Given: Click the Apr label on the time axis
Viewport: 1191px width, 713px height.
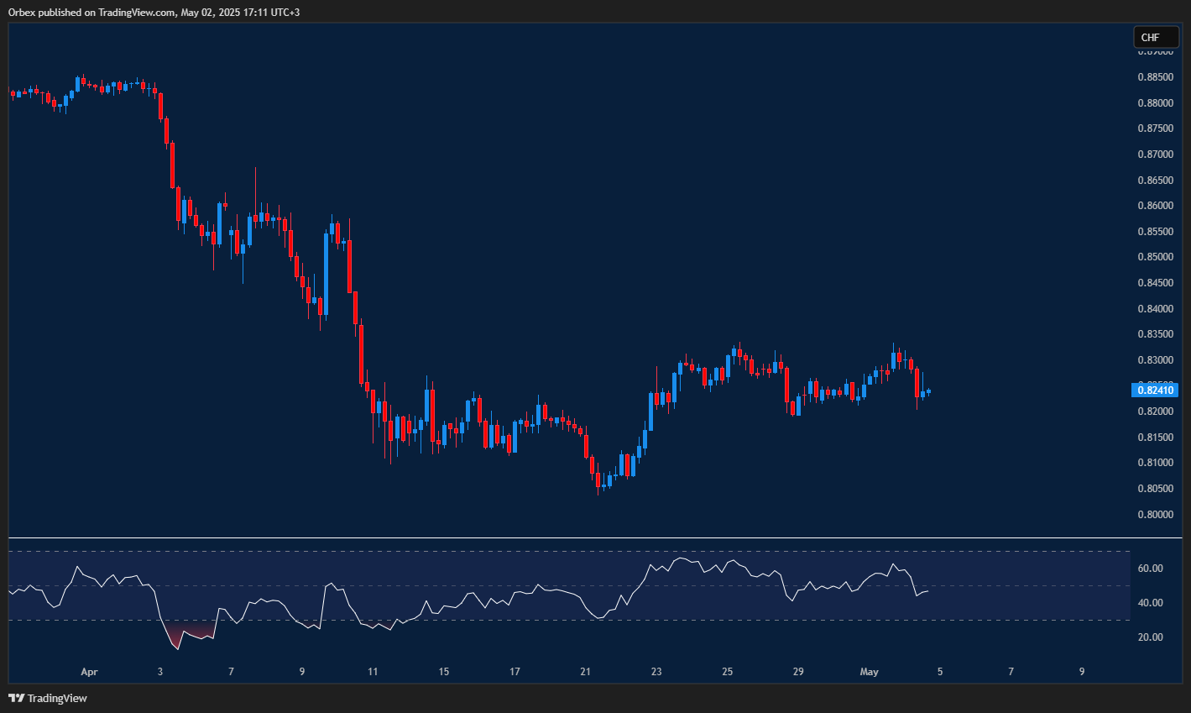Looking at the screenshot, I should (89, 672).
